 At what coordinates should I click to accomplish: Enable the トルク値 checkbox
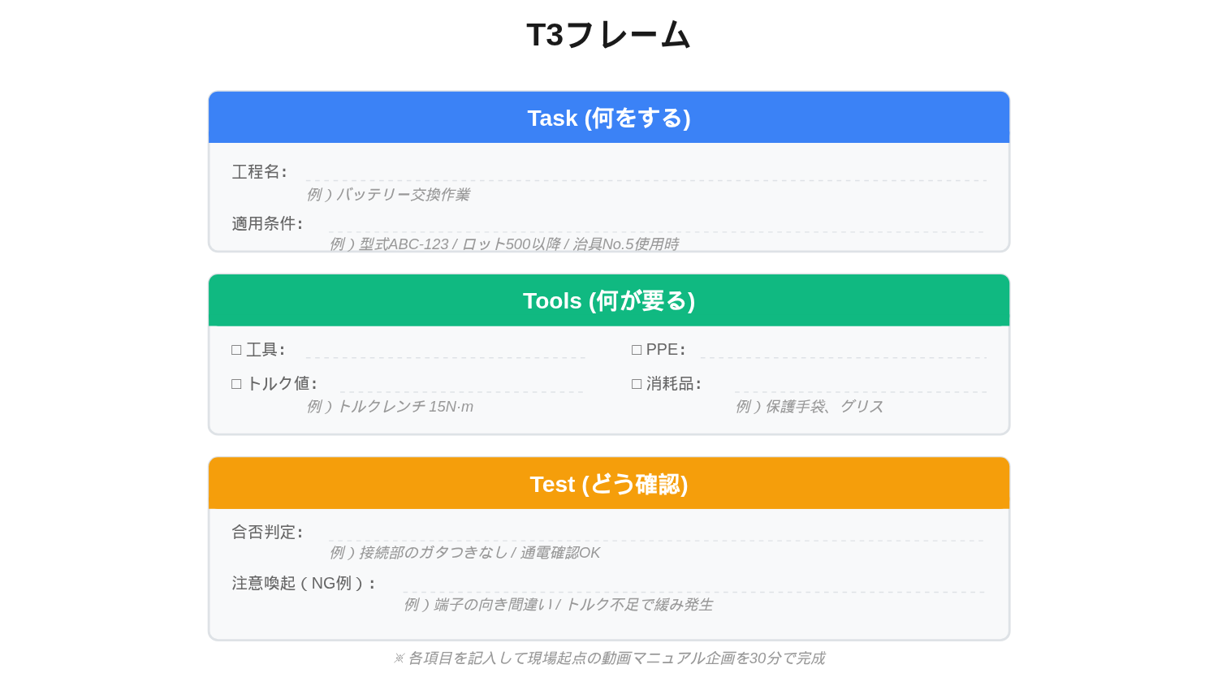pos(236,384)
